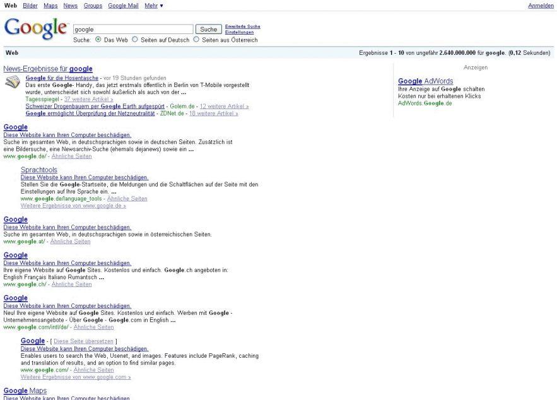
Task: Select the 'Seiten aus Österreich' radio button
Action: pyautogui.click(x=196, y=39)
